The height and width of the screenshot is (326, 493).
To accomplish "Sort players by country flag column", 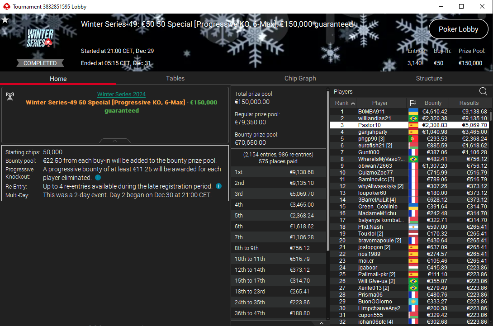I will pyautogui.click(x=413, y=103).
